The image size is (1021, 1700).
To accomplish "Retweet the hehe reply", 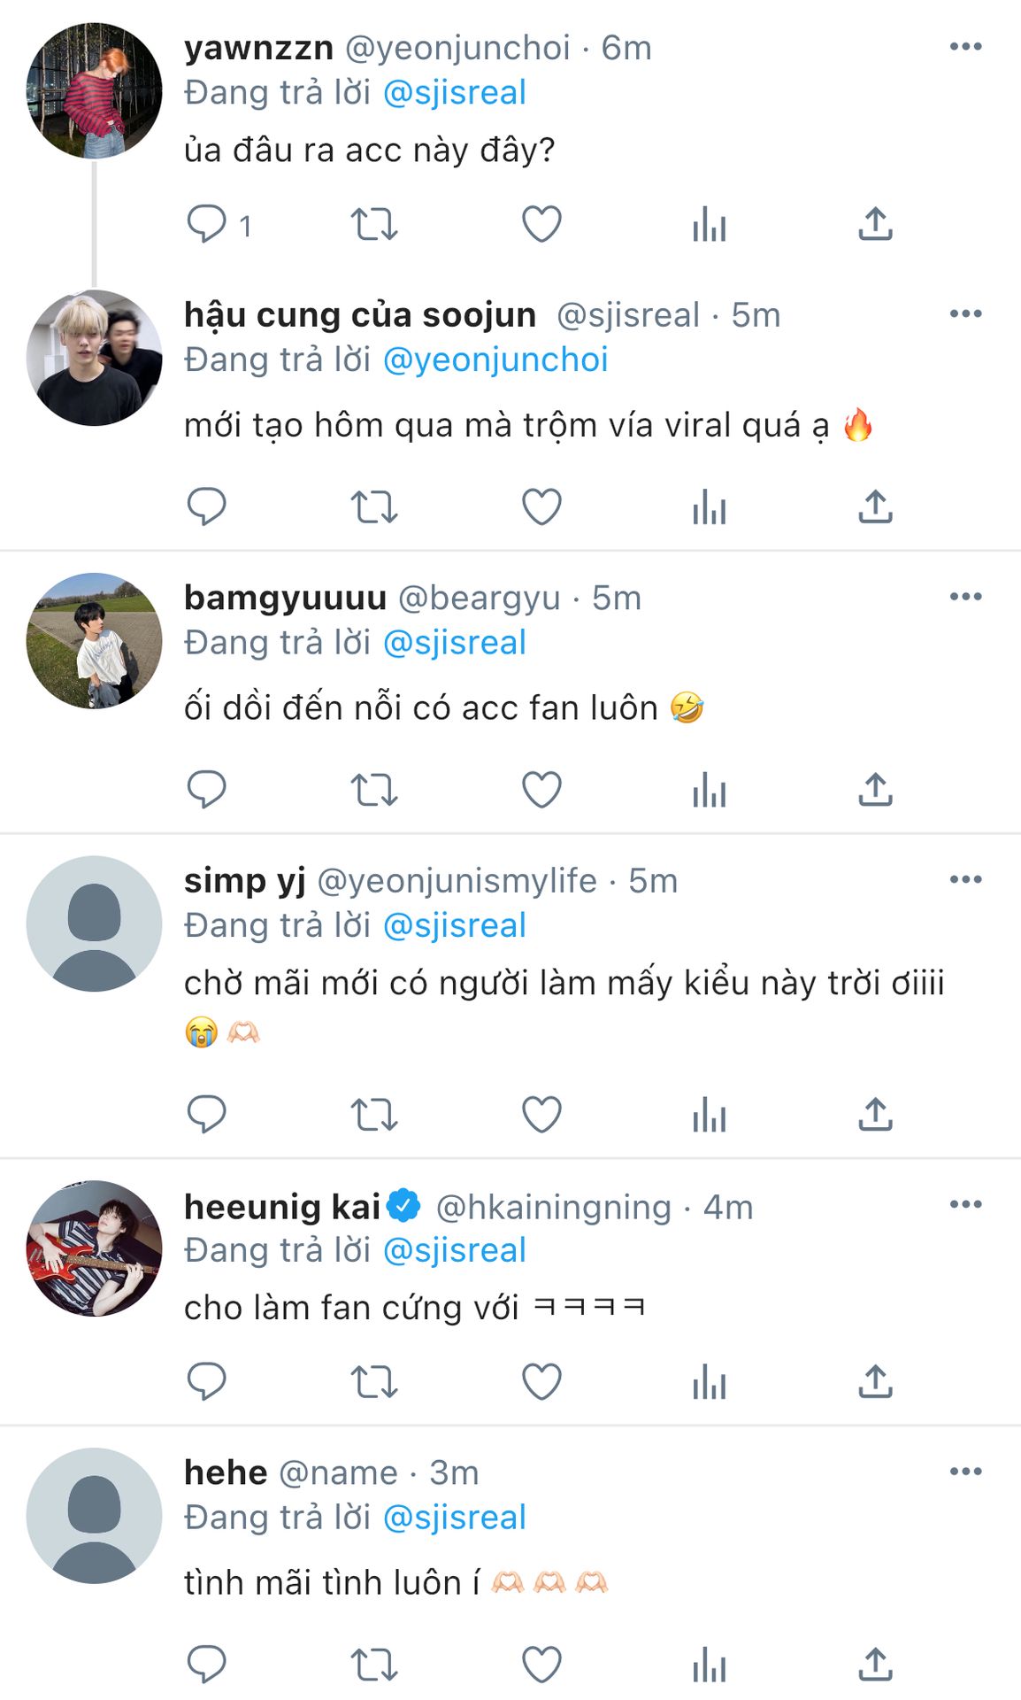I will point(374,1665).
